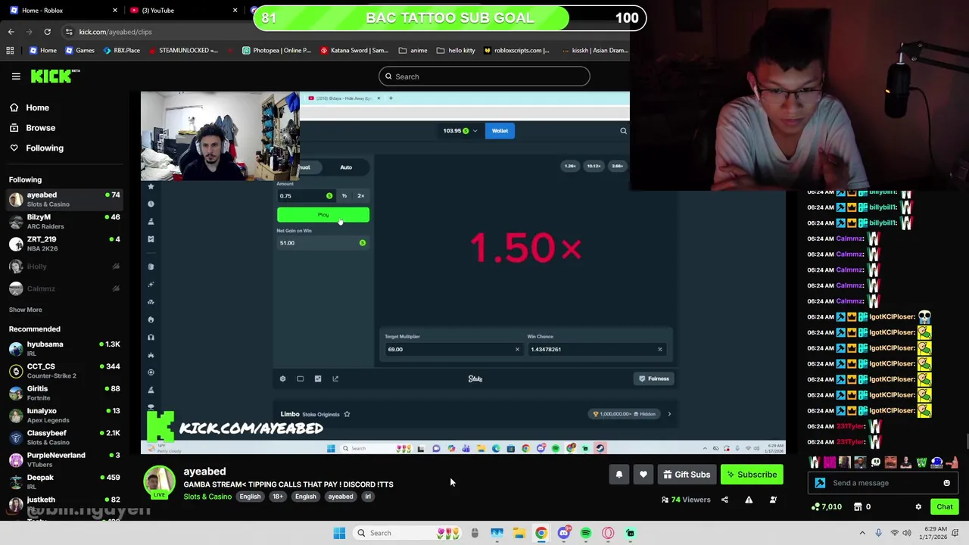The width and height of the screenshot is (969, 545).
Task: Open CCT_CS recommended channel
Action: (x=65, y=371)
